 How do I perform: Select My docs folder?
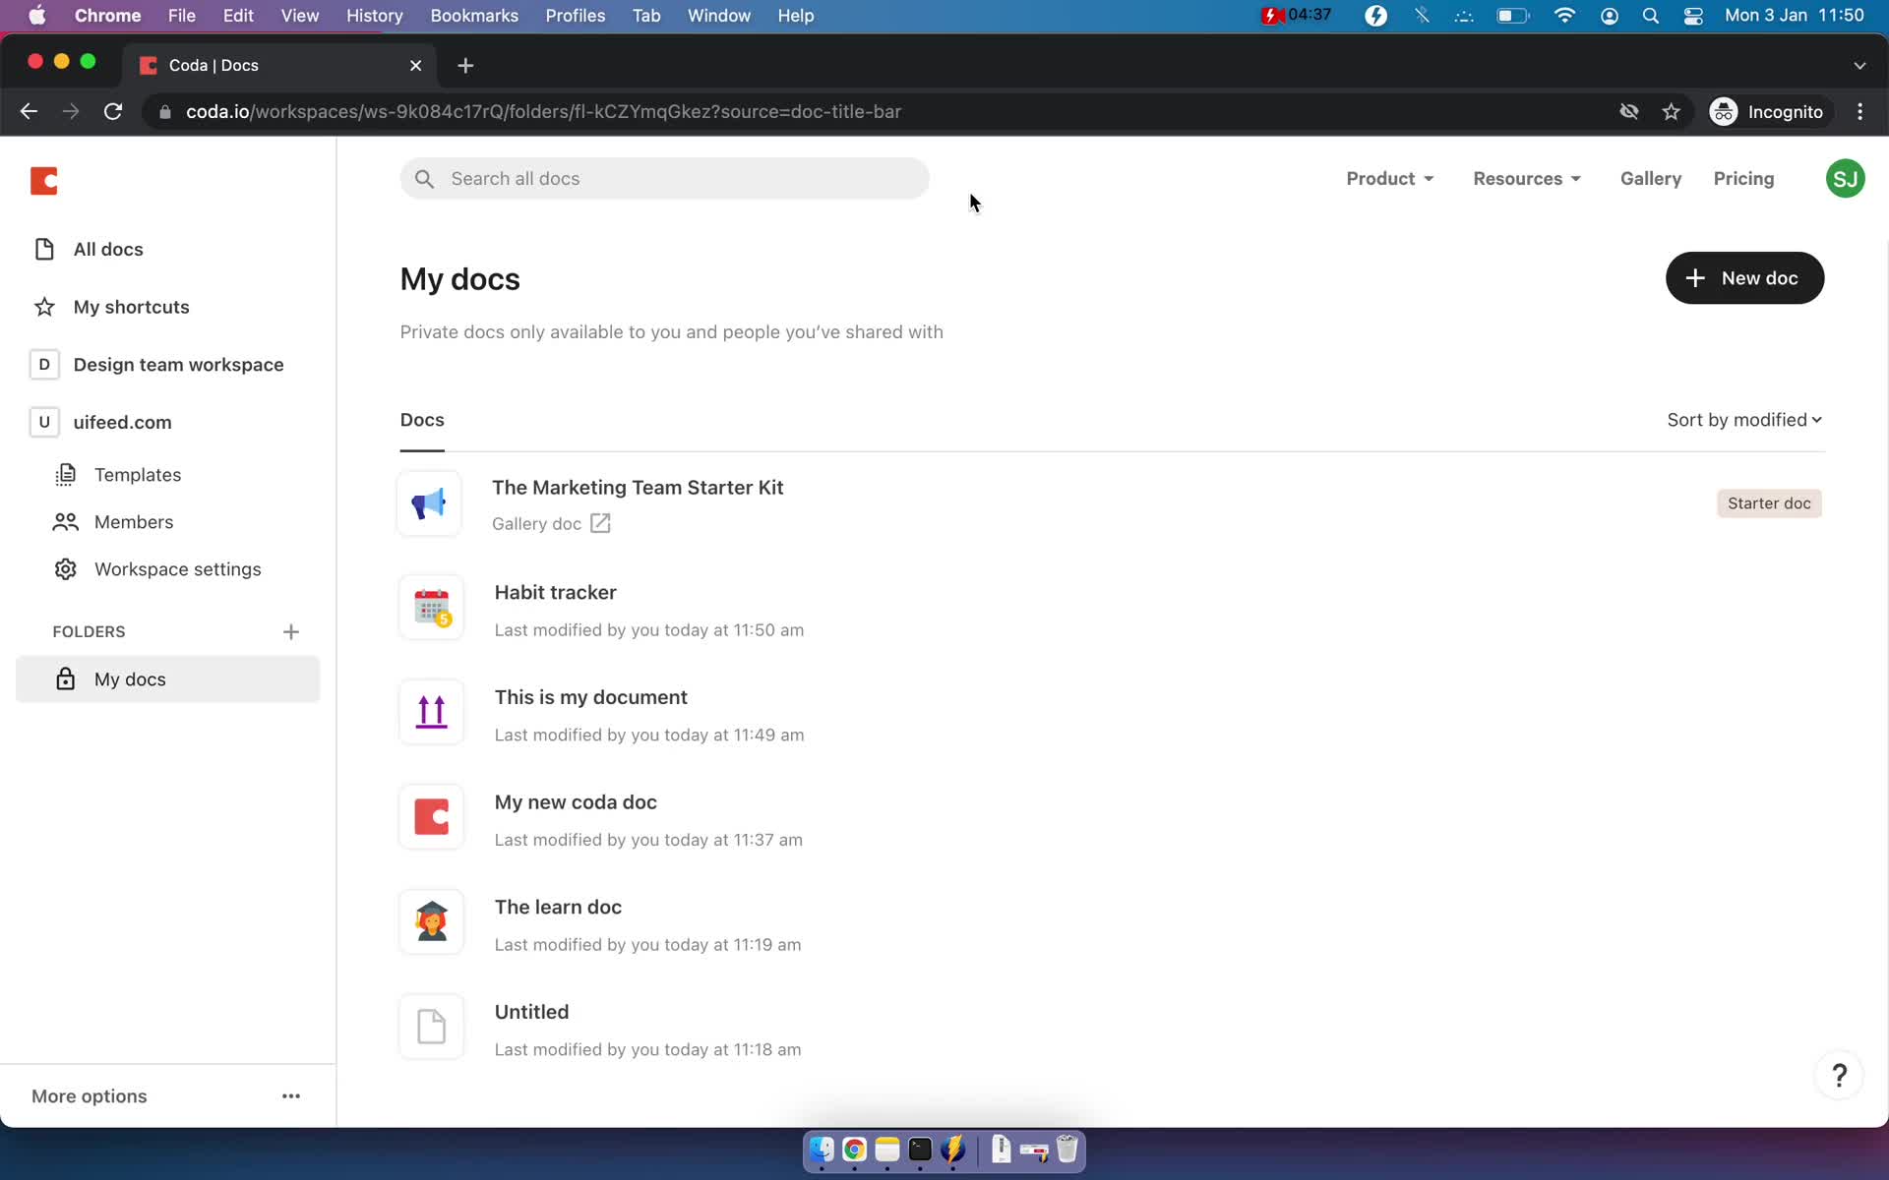[x=168, y=679]
